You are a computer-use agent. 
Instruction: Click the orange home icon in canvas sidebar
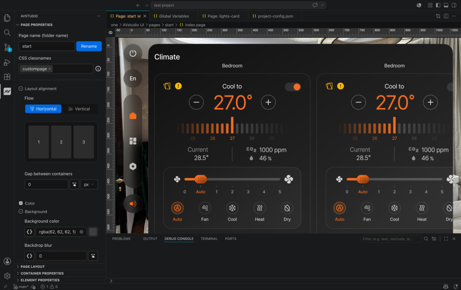coord(133,116)
